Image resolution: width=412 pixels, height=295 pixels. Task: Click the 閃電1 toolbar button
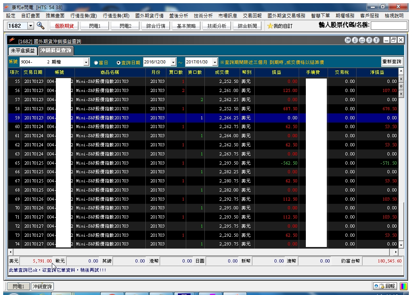click(95, 26)
